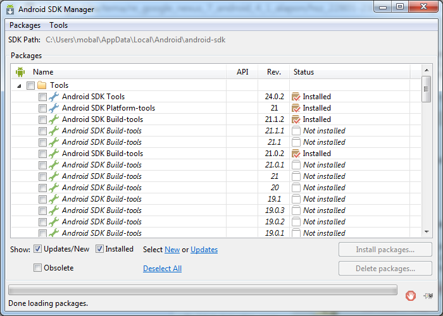Check the Tools folder checkbox

pyautogui.click(x=30, y=85)
